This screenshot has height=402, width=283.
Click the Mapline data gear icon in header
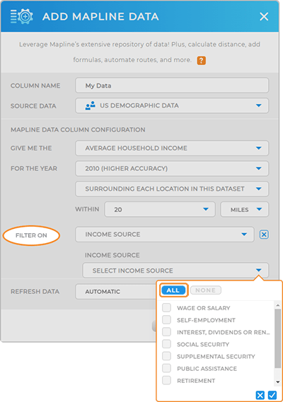pos(22,16)
